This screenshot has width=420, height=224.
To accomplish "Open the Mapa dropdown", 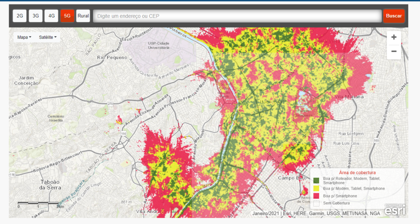I will [x=24, y=37].
